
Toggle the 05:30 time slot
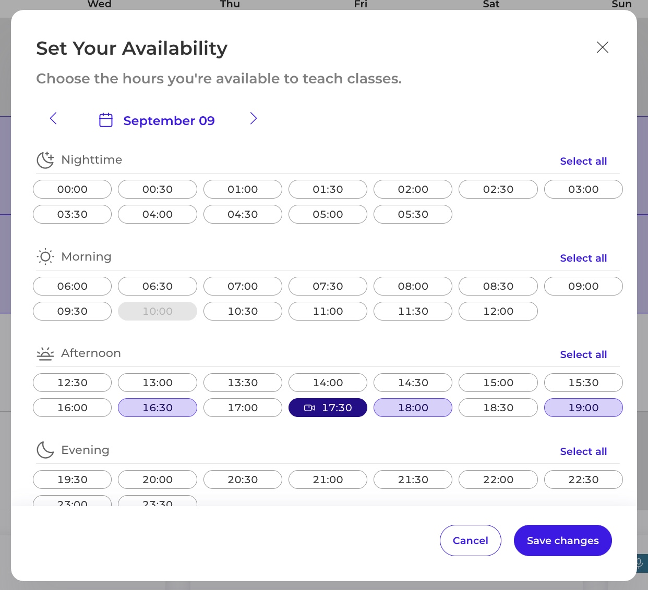(x=413, y=214)
